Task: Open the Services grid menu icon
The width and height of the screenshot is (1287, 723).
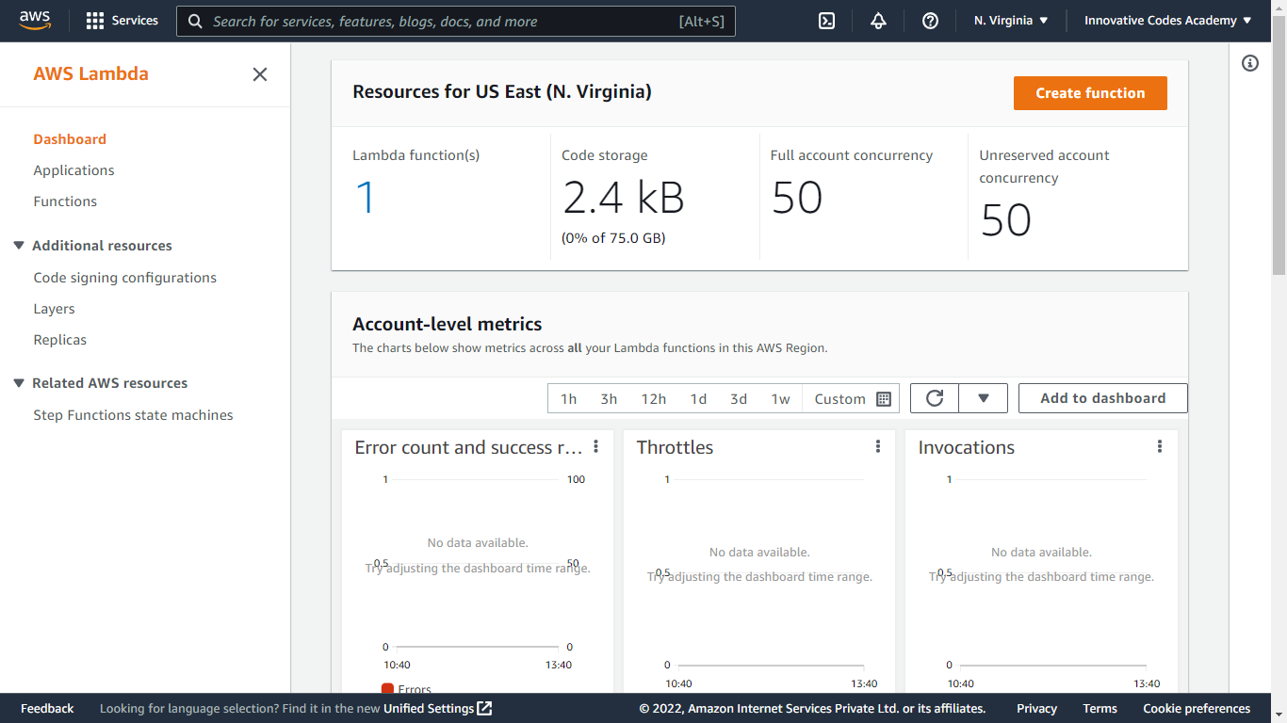Action: 95,21
